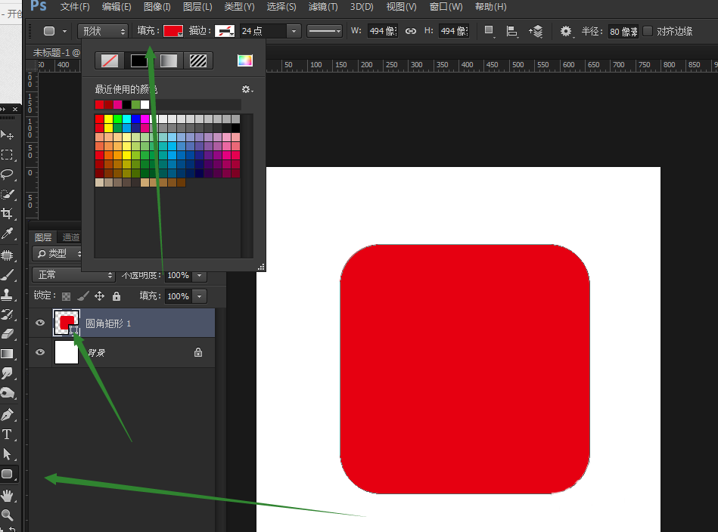This screenshot has width=718, height=532.
Task: Hide the 圆角矩形 1 layer
Action: click(41, 323)
